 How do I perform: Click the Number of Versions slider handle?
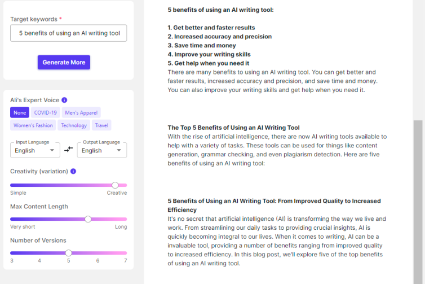pyautogui.click(x=68, y=253)
